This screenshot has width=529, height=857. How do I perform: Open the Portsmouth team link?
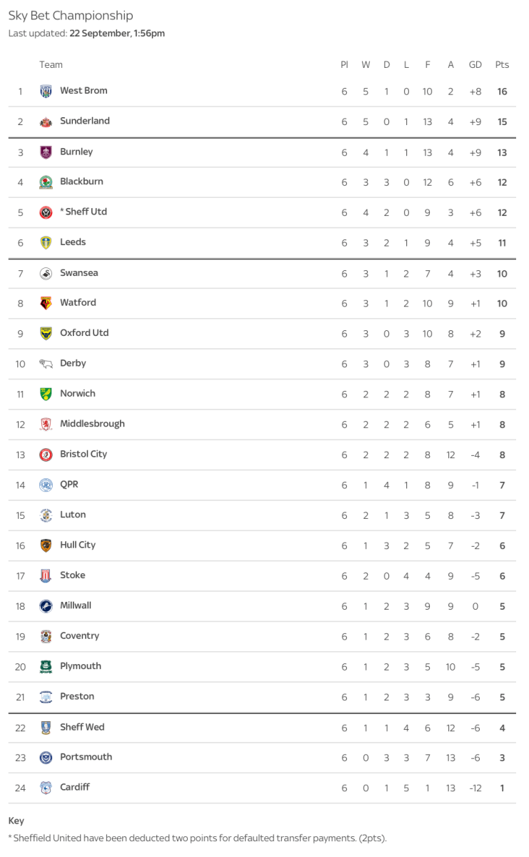86,757
